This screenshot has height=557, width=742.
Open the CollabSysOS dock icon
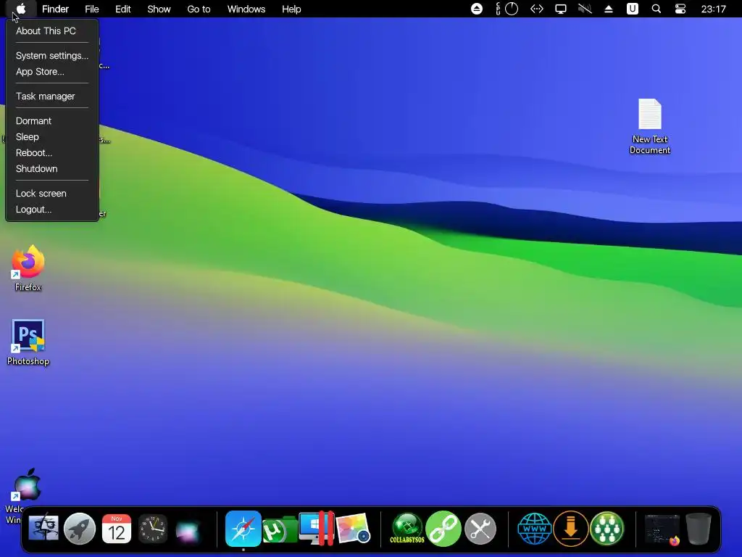point(407,528)
